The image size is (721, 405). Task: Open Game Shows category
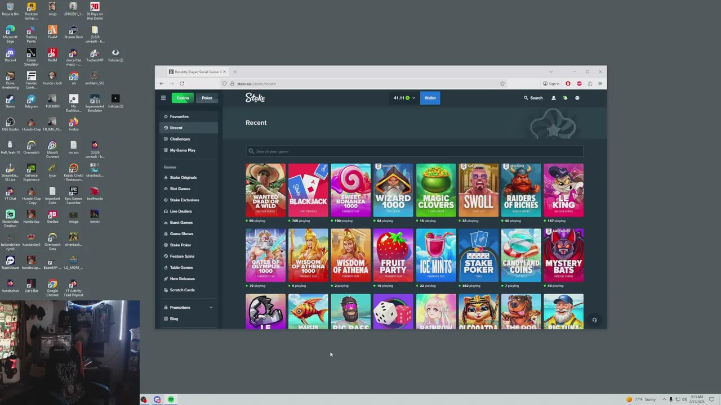189,233
